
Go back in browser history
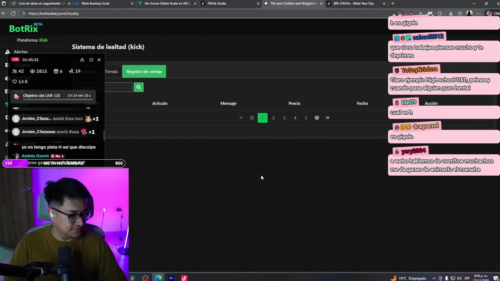click(x=4, y=13)
